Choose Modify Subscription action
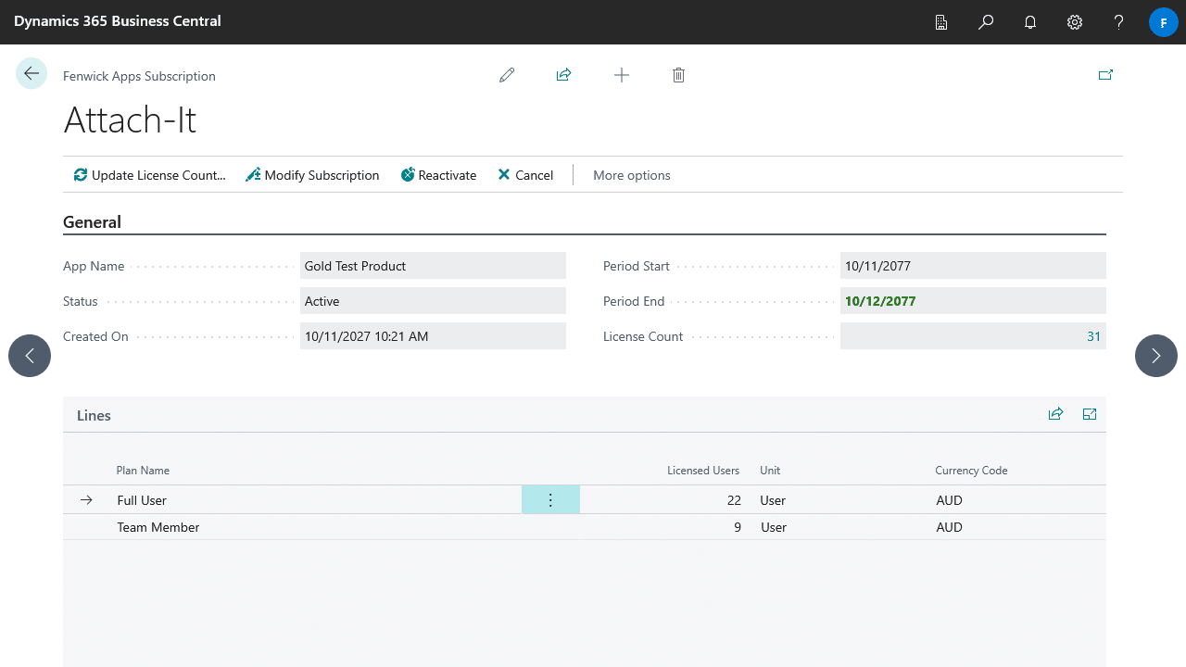Image resolution: width=1186 pixels, height=667 pixels. [312, 175]
